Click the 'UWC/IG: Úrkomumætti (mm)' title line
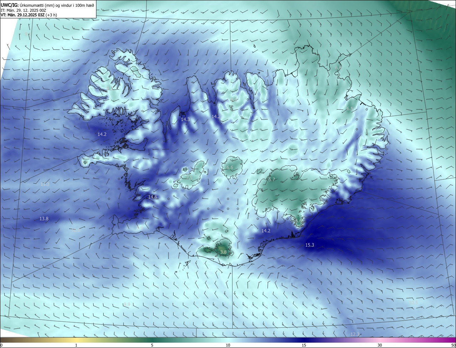Screen dimensions: 456x348 [47, 5]
